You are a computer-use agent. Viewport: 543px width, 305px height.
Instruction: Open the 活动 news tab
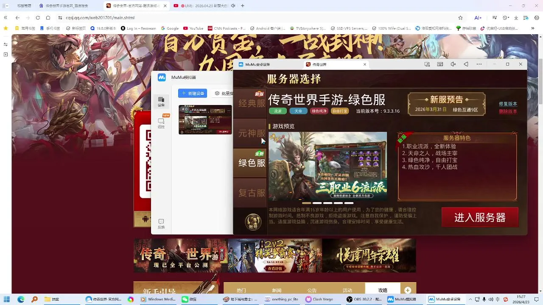click(347, 290)
